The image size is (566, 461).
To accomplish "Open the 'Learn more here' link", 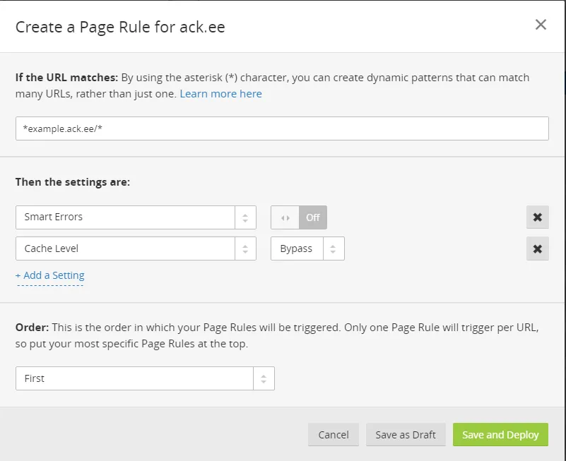I will coord(220,94).
